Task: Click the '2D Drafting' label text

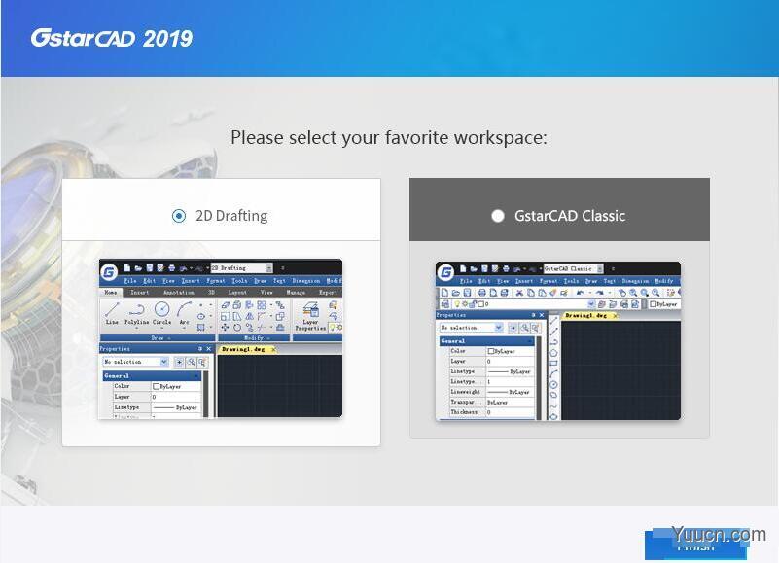Action: [231, 216]
